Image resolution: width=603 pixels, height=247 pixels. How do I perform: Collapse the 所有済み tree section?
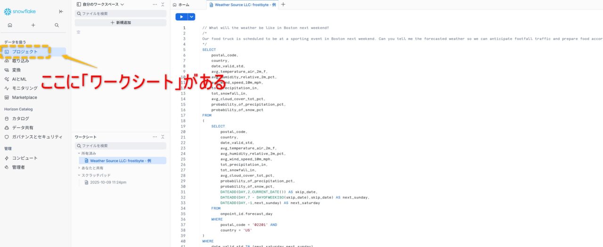[79, 153]
